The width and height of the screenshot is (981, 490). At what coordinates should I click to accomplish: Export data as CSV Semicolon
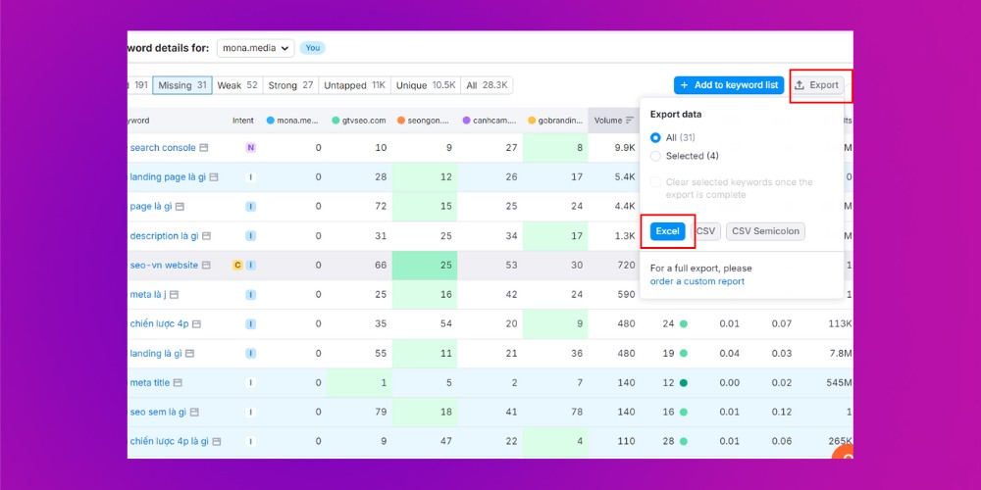pyautogui.click(x=765, y=231)
